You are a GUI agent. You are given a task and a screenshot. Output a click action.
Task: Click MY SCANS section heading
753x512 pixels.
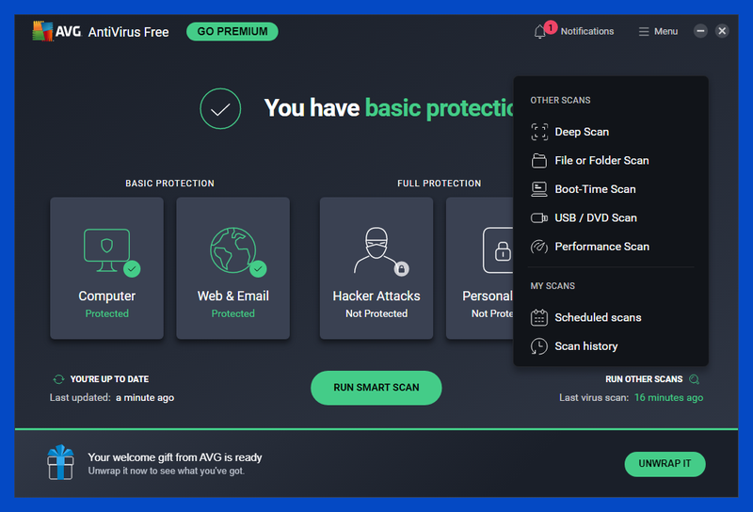click(x=553, y=286)
